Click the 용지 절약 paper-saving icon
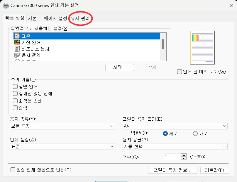This screenshot has width=237, height=182. [17, 55]
